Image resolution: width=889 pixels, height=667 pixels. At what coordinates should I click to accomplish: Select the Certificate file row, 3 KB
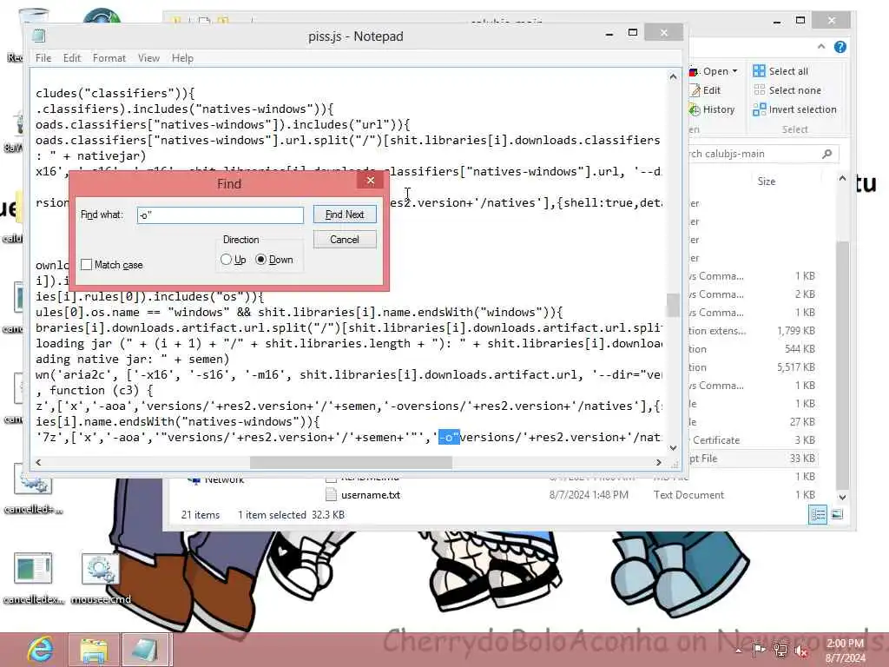coord(754,440)
